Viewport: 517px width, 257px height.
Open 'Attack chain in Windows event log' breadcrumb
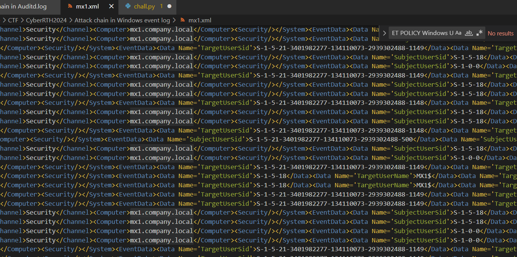point(122,20)
